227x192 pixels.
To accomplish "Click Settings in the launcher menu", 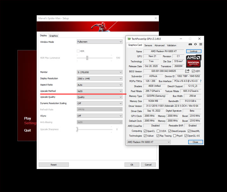I will pyautogui.click(x=30, y=123).
